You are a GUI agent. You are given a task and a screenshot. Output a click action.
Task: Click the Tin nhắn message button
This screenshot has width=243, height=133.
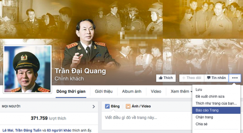pyautogui.click(x=217, y=78)
